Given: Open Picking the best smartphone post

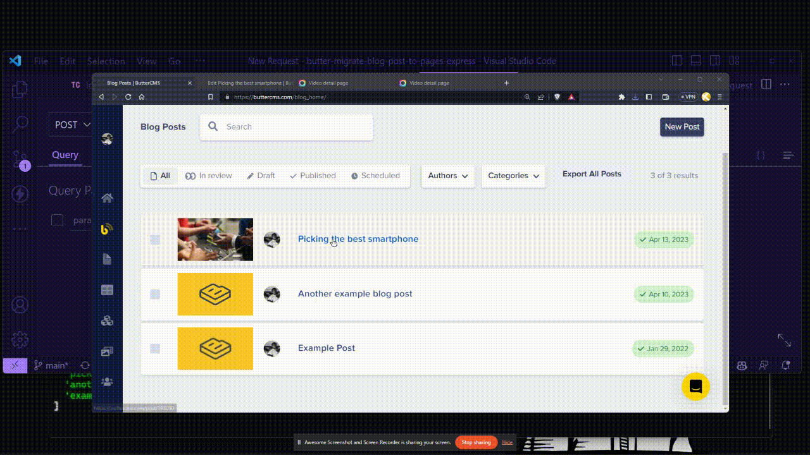Looking at the screenshot, I should click(358, 239).
